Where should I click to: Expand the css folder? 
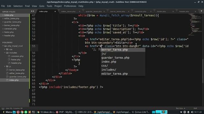pos(5,49)
